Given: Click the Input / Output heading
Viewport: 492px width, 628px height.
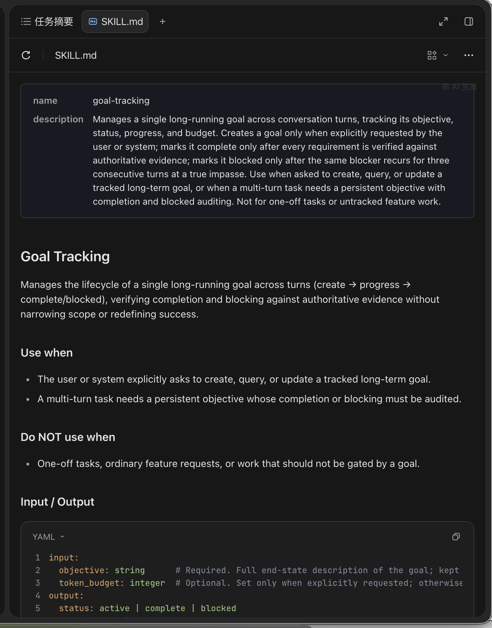Looking at the screenshot, I should coord(57,502).
